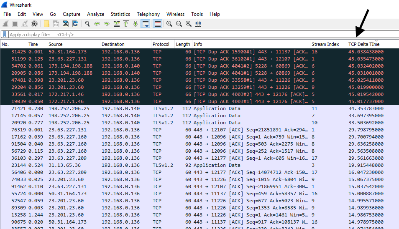Screen dimensions: 399x229
Task: Open the Telephony menu
Action: tap(148, 14)
